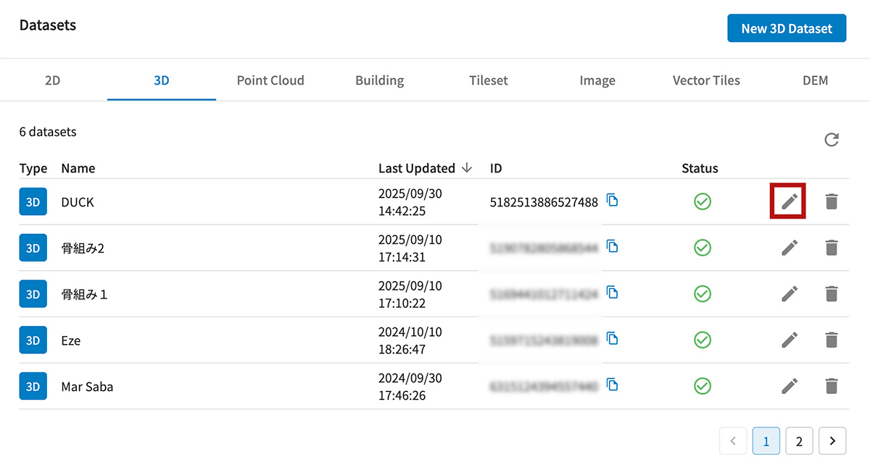The width and height of the screenshot is (870, 470).
Task: Open the Vector Tiles tab
Action: click(x=706, y=80)
